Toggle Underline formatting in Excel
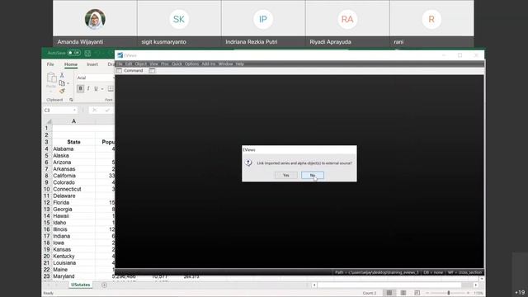Screen dimensions: 528x297 coord(96,88)
